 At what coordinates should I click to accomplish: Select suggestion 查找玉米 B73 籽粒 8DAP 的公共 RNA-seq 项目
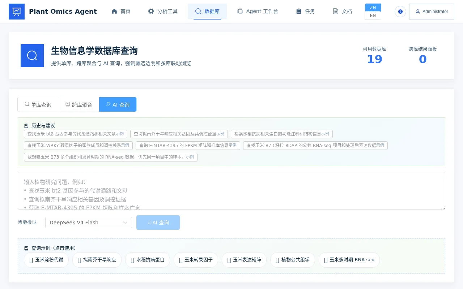tap(315, 146)
